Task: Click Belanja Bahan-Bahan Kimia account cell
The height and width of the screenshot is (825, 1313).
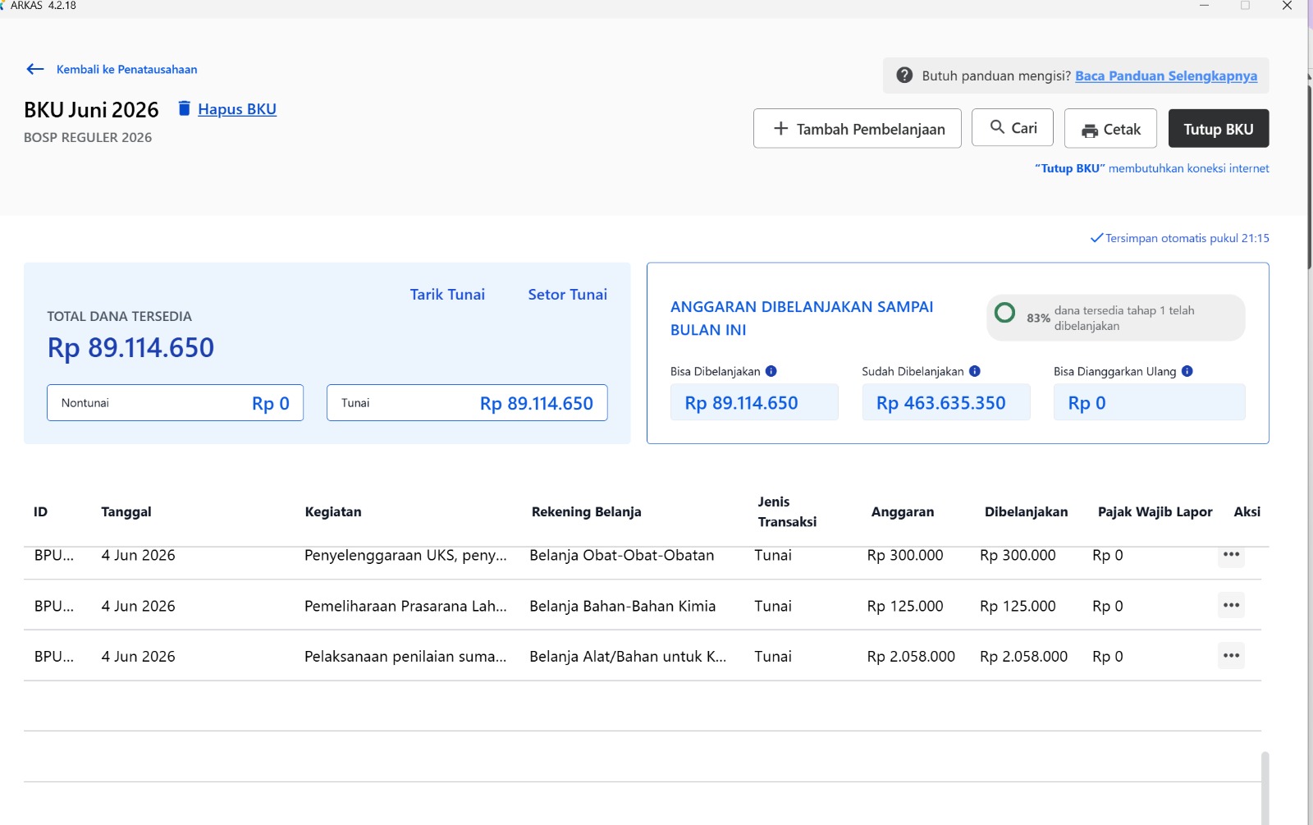Action: pyautogui.click(x=622, y=606)
